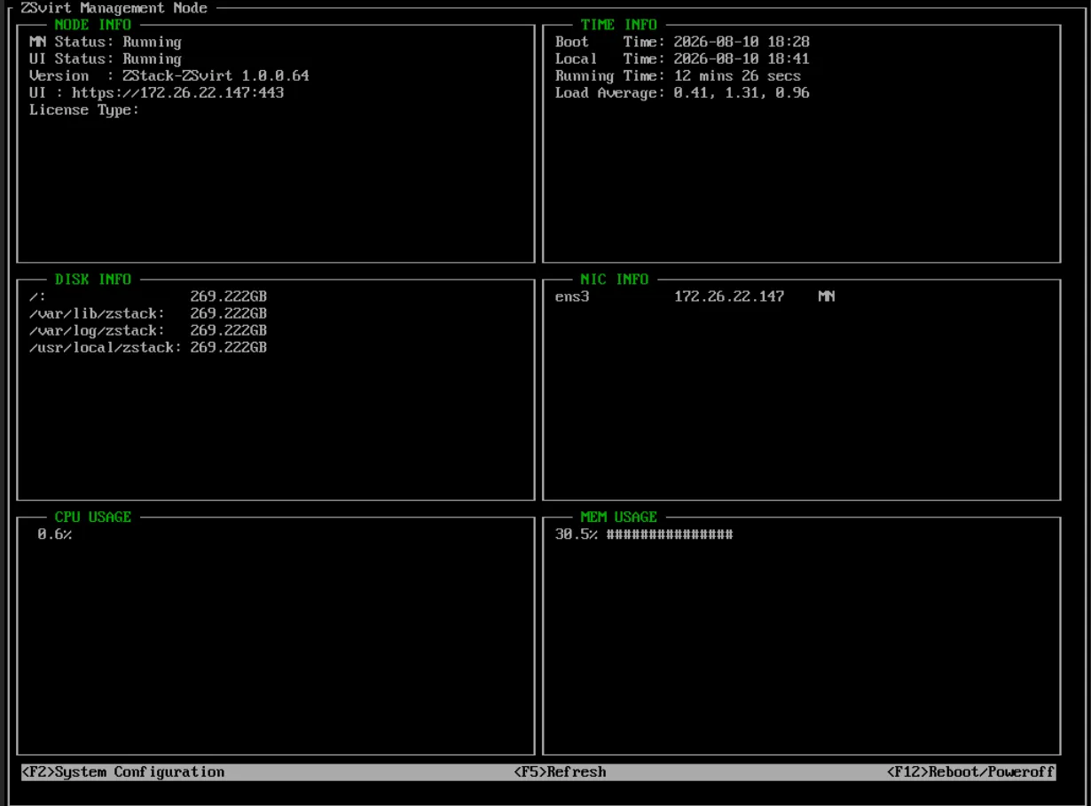Choose F12 Reboot/Poweroff option
This screenshot has width=1091, height=806.
click(x=971, y=771)
